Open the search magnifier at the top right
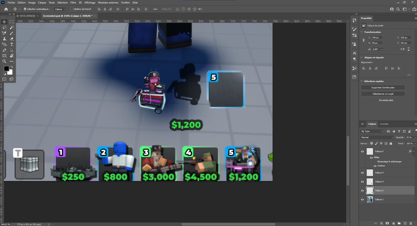The width and height of the screenshot is (417, 226). [x=398, y=9]
